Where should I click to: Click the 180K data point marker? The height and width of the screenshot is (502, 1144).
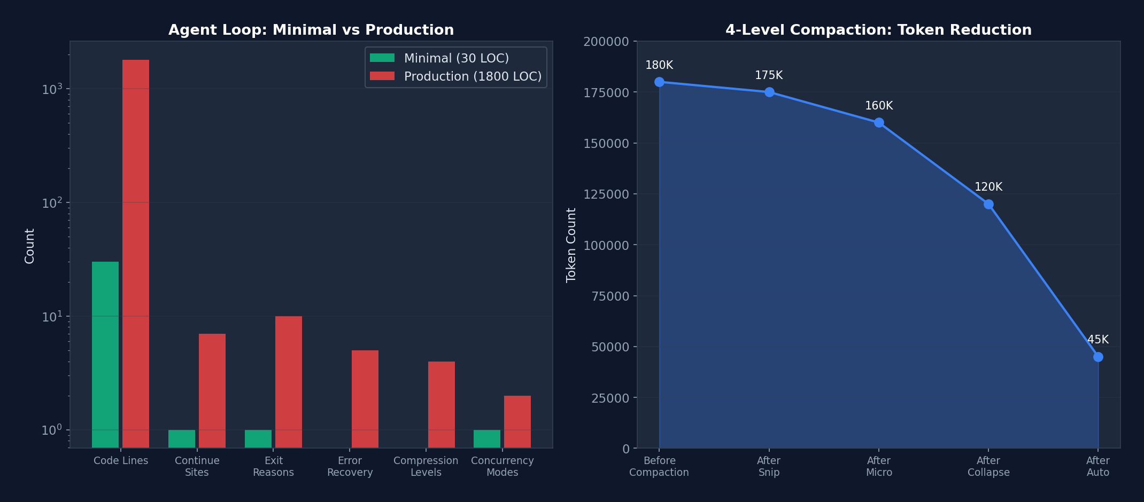tap(659, 82)
